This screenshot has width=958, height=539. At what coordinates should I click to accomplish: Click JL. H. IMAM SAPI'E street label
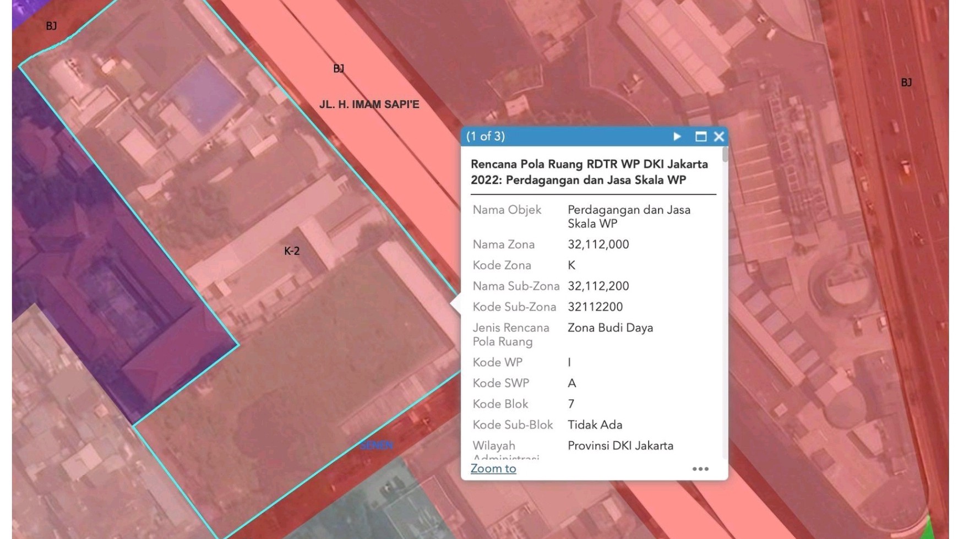tap(369, 104)
